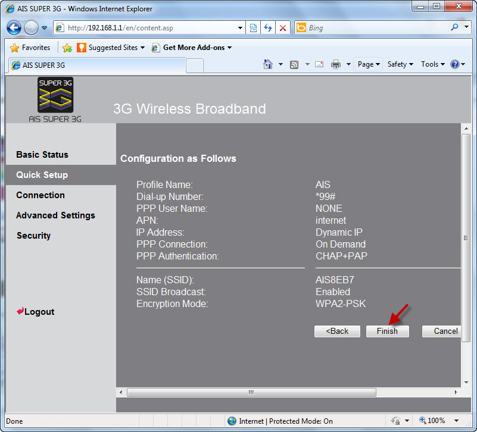Click the <Back button
Image resolution: width=477 pixels, height=432 pixels.
(x=337, y=331)
